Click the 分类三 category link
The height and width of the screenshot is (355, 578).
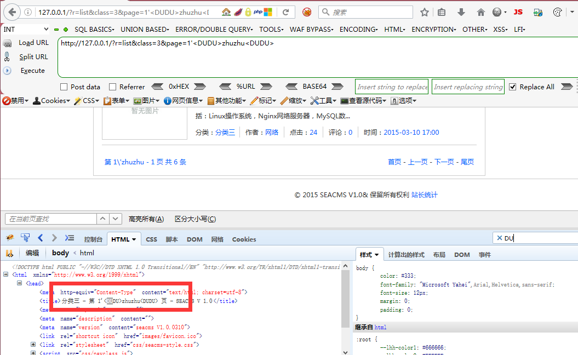(225, 133)
